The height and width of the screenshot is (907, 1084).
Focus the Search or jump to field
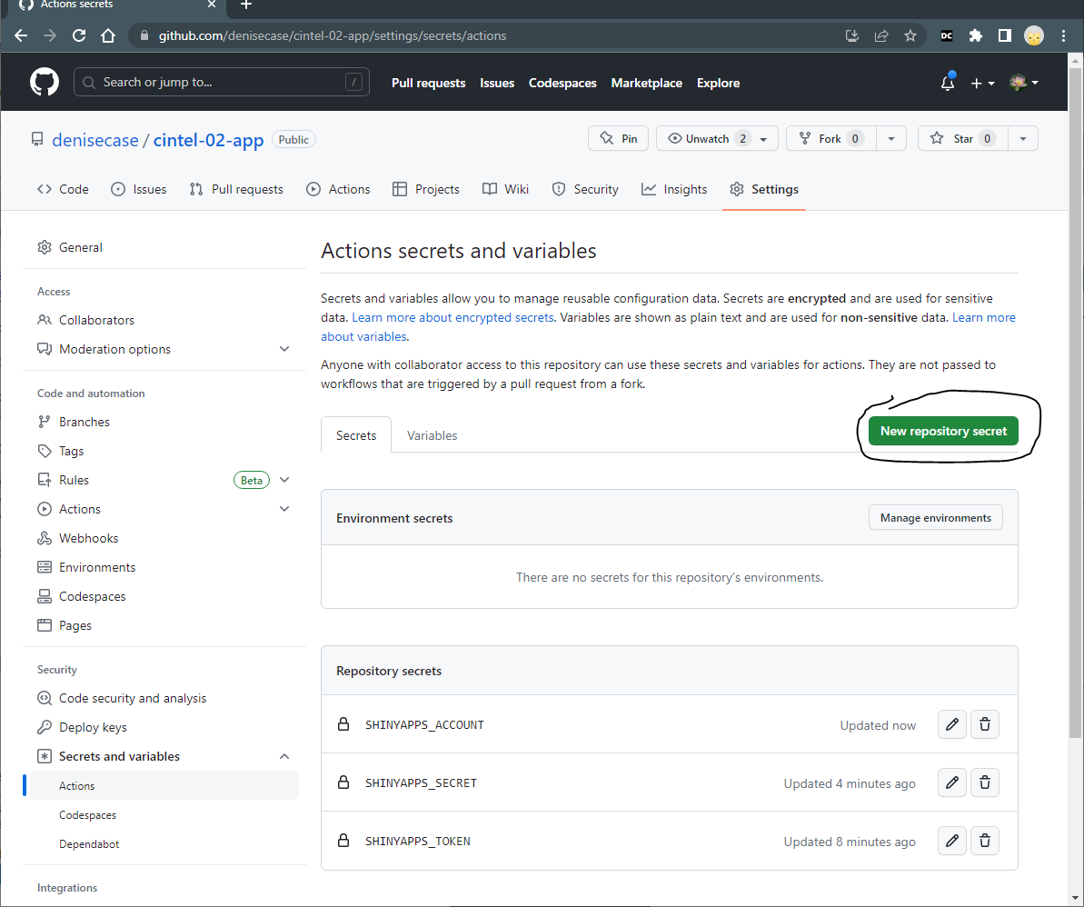coord(221,83)
